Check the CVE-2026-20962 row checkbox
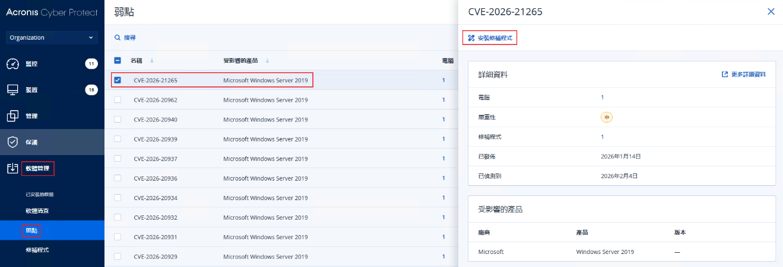 point(118,99)
